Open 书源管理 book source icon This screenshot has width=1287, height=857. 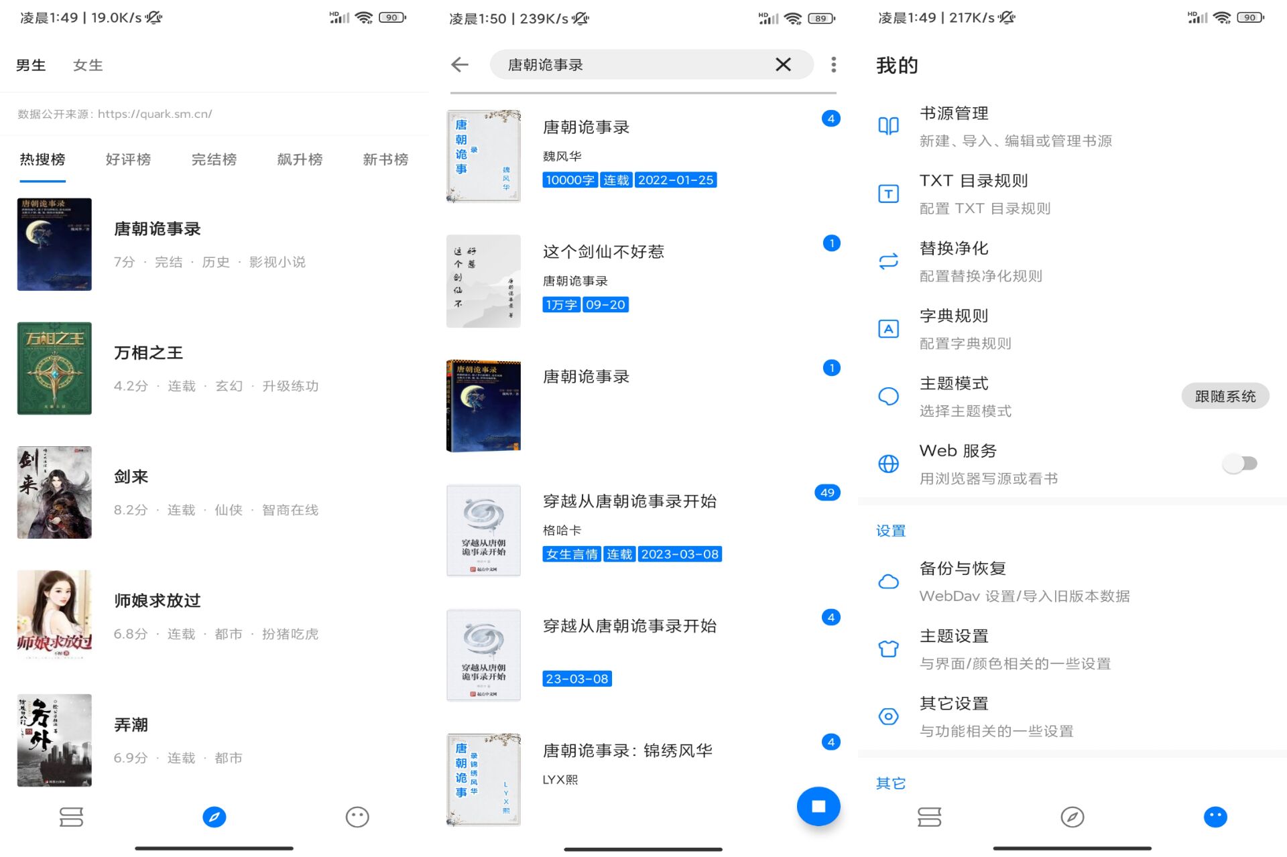tap(888, 126)
